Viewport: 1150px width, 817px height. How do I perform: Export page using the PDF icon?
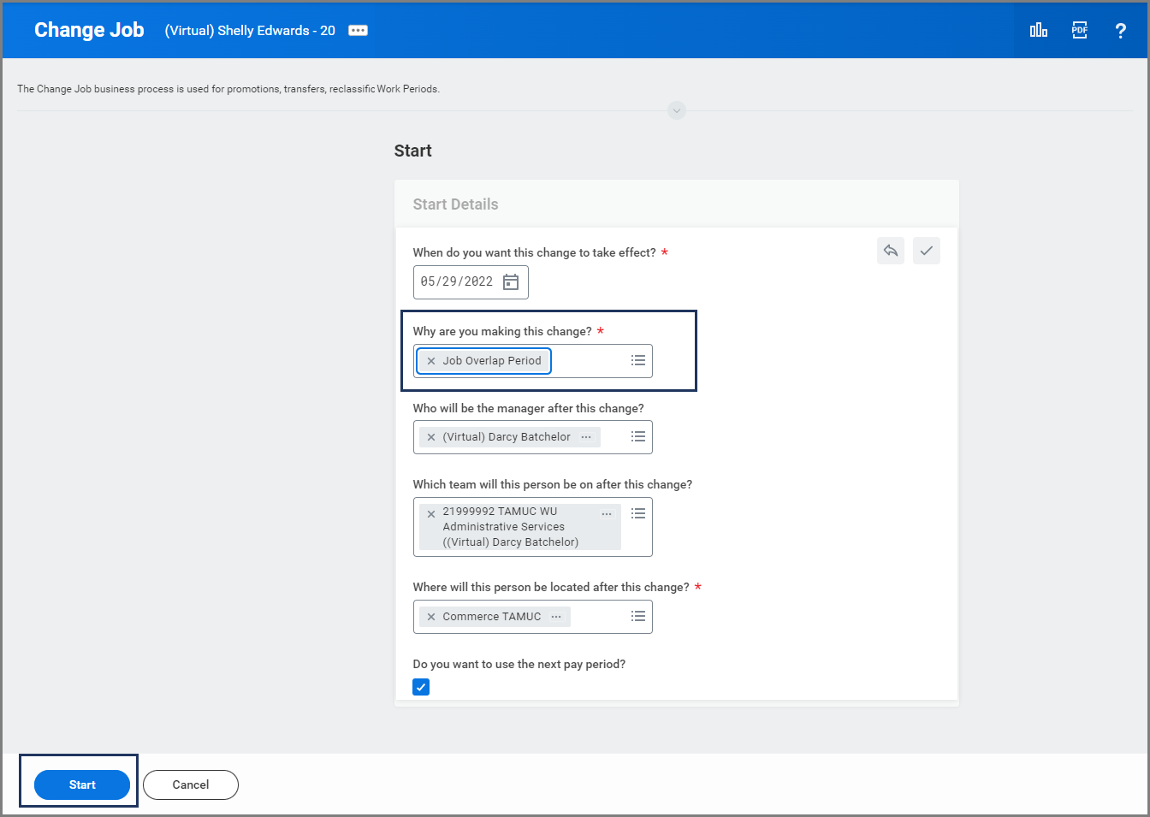[1079, 31]
